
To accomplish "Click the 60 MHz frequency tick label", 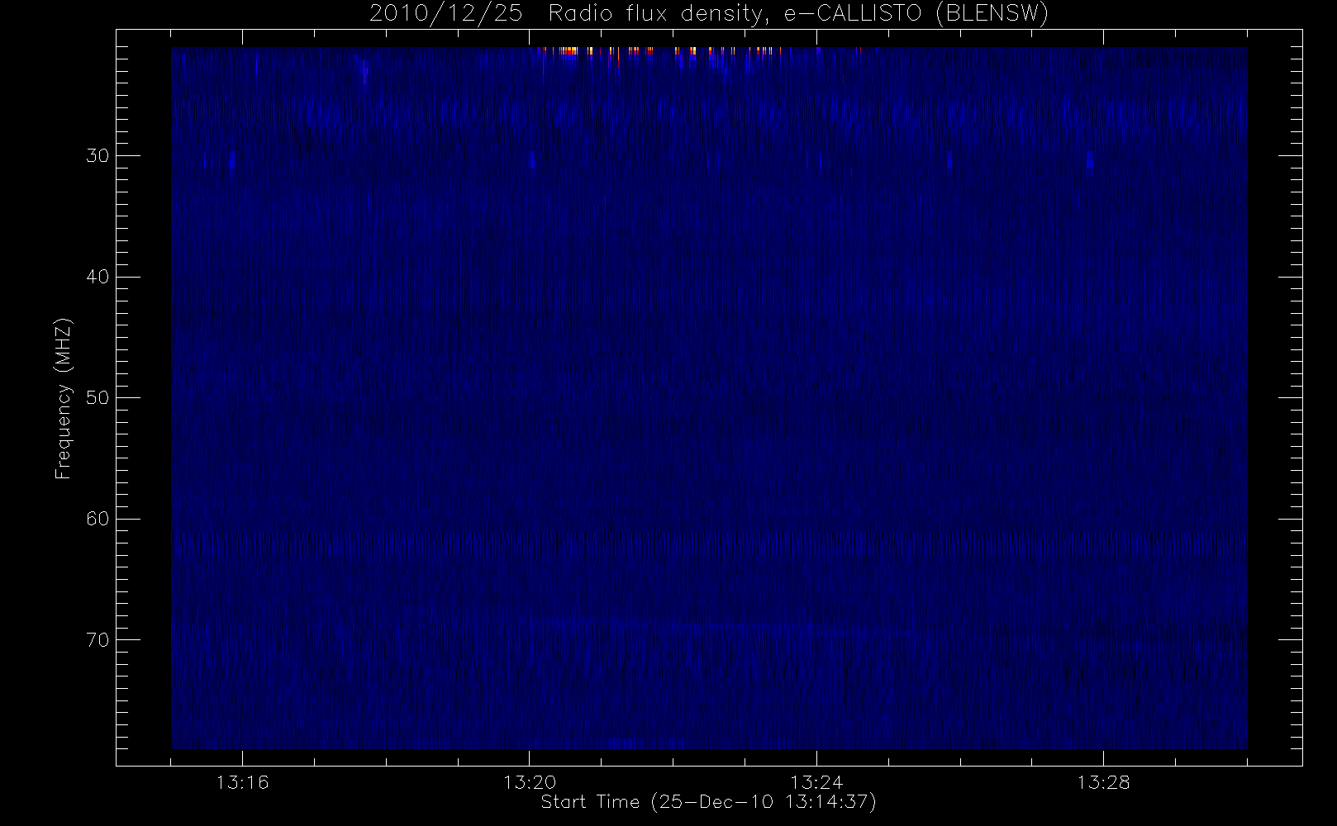I will pos(98,519).
